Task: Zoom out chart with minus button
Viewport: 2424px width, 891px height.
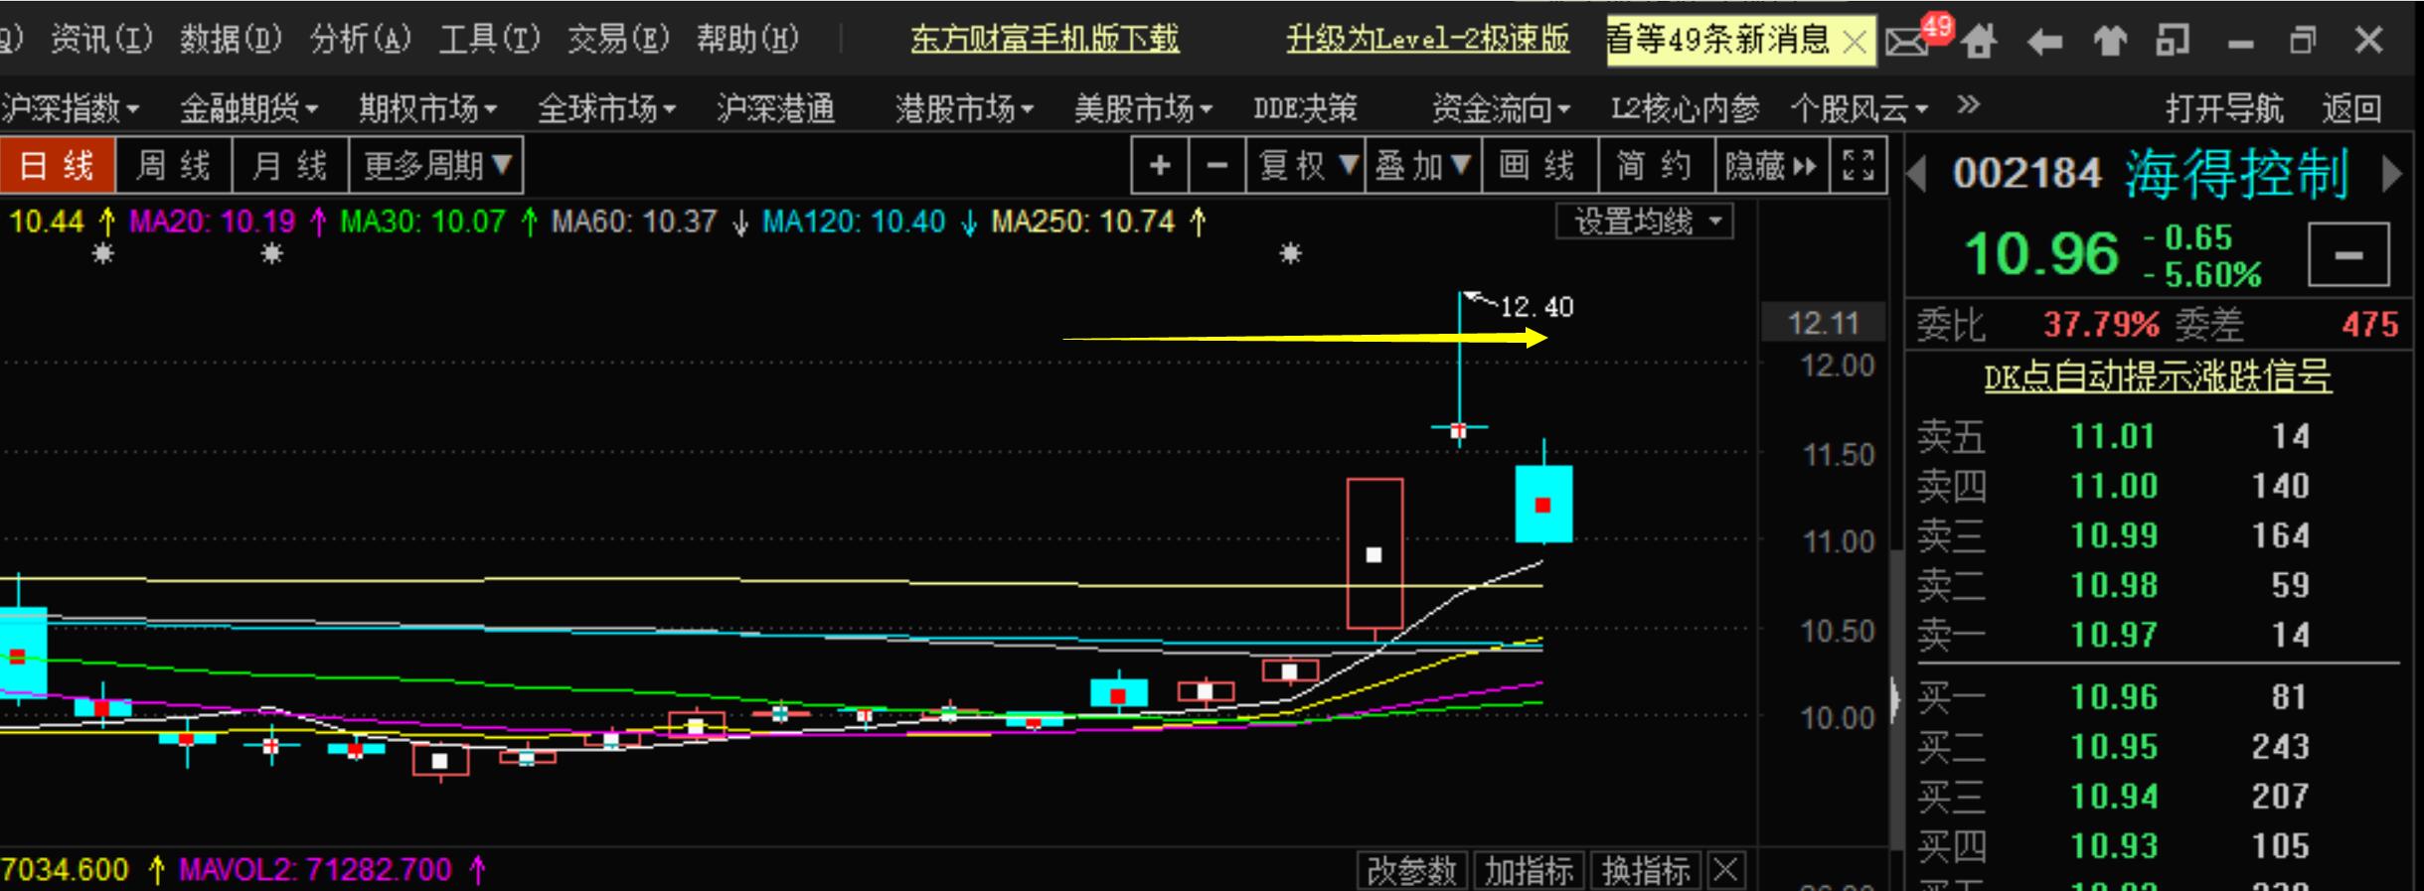Action: [x=1216, y=165]
